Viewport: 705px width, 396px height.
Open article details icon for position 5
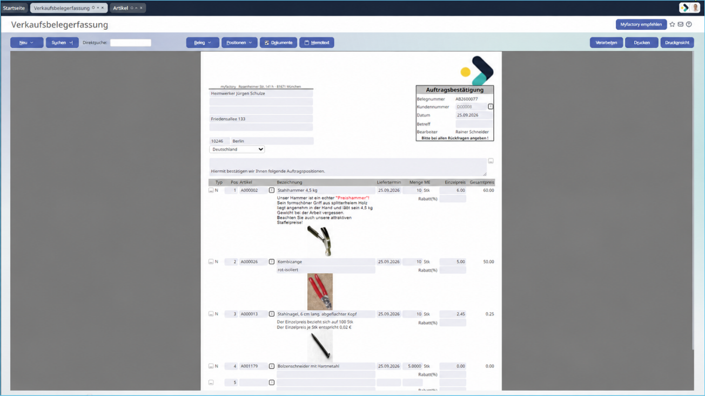(x=271, y=383)
